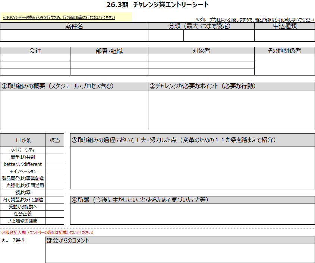315x263 pixels.
Task: Open the 申込種類 entry cell
Action: pyautogui.click(x=284, y=35)
